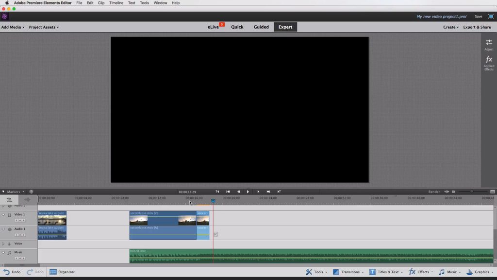Step back one frame
Screen dimensions: 497x280
[x=238, y=192]
